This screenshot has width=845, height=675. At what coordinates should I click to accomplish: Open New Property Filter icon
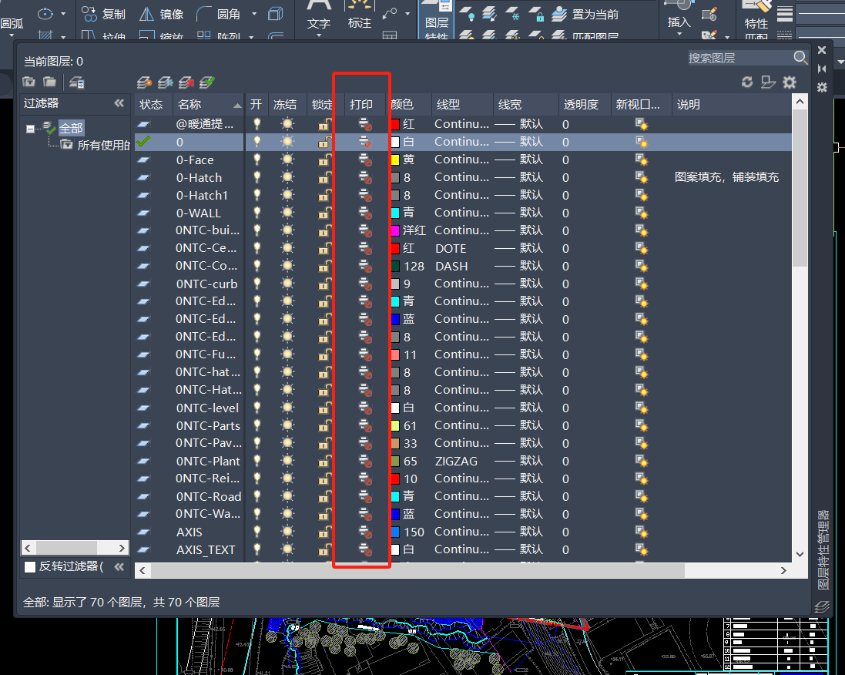point(29,82)
